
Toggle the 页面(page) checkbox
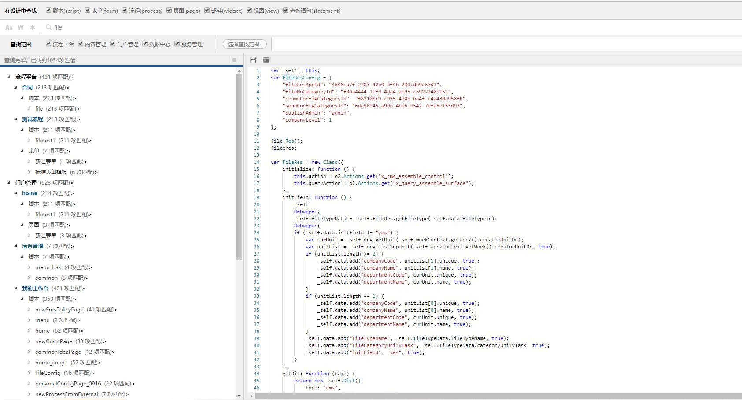169,11
